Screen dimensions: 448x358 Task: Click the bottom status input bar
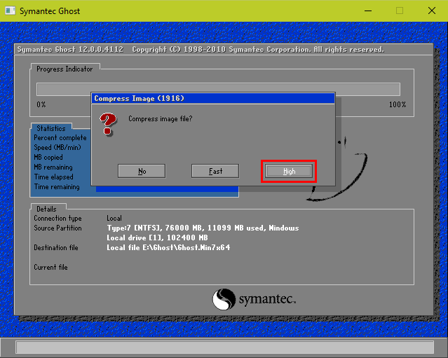tap(225, 347)
